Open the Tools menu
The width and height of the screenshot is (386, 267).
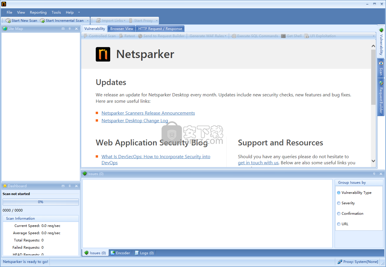point(56,12)
